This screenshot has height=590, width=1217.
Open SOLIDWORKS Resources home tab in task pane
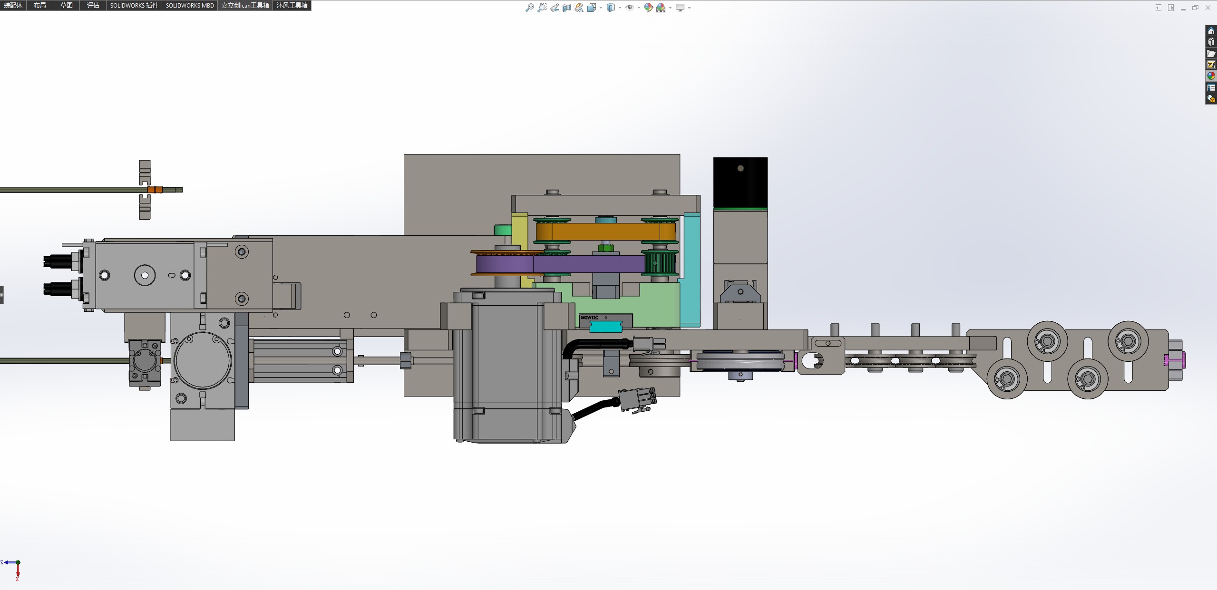(1211, 31)
